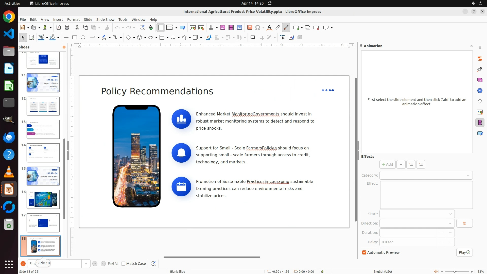Image resolution: width=487 pixels, height=274 pixels.
Task: Expand the animation Category dropdown
Action: (426, 175)
